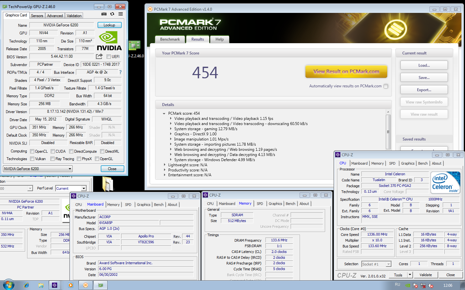Click the GPU-Z refresh icon
This screenshot has width=465, height=290.
(x=112, y=14)
